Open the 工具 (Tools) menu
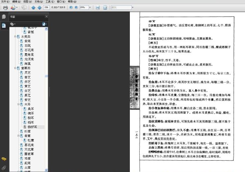Image resolution: width=245 pixels, height=172 pixels. (x=50, y=2)
